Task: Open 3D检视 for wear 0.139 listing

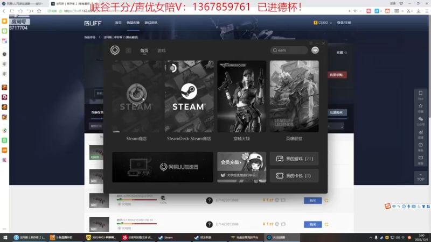Action: (x=124, y=228)
